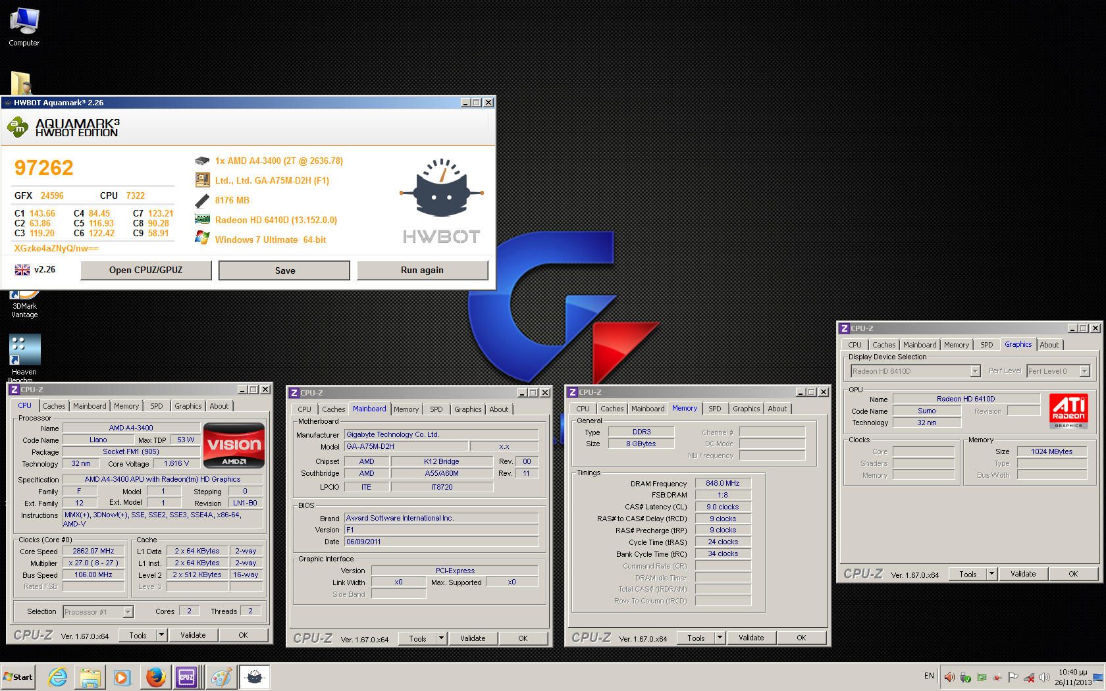Click the CPU chip icon in Aquamark
Screen dimensions: 1106x691
202,161
